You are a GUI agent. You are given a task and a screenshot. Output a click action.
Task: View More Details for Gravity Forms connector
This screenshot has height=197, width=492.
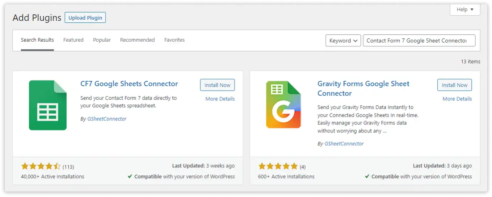(x=457, y=99)
